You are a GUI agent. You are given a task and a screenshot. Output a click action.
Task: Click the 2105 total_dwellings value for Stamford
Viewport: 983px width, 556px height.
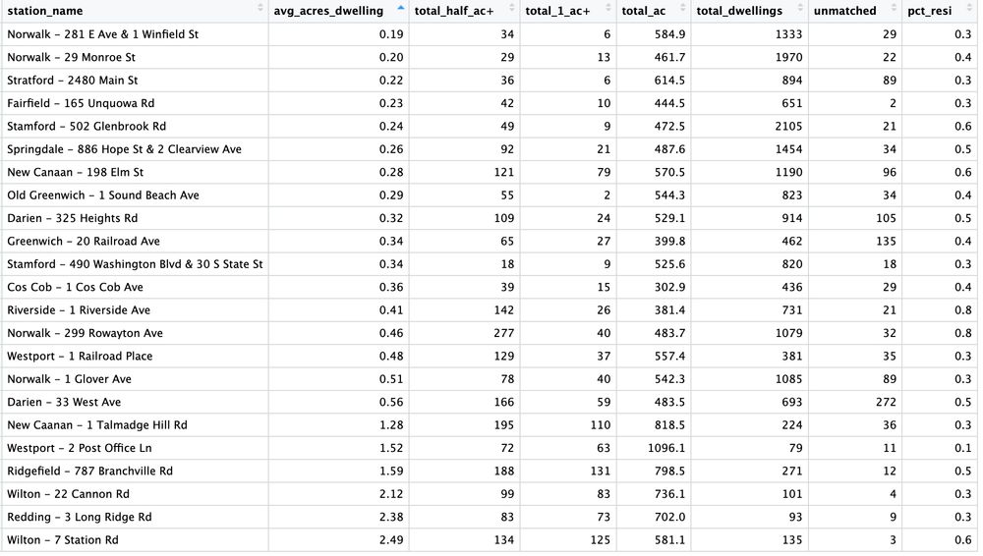coord(788,126)
